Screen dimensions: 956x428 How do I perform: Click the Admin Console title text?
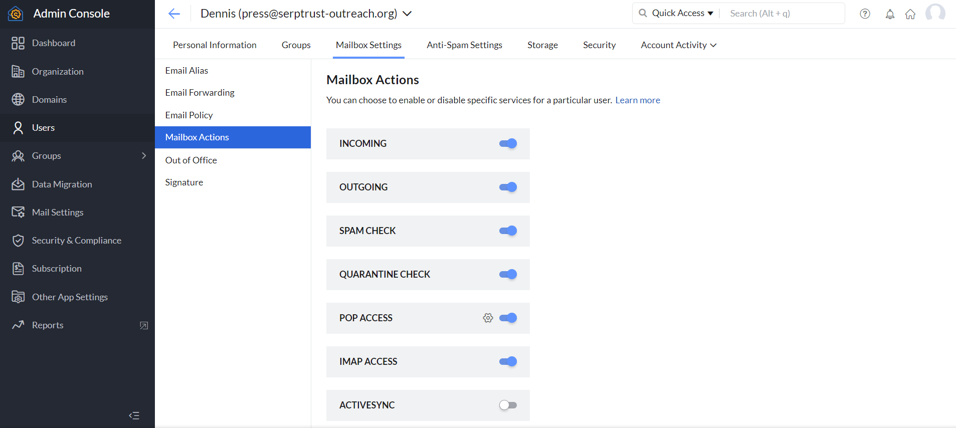click(71, 14)
